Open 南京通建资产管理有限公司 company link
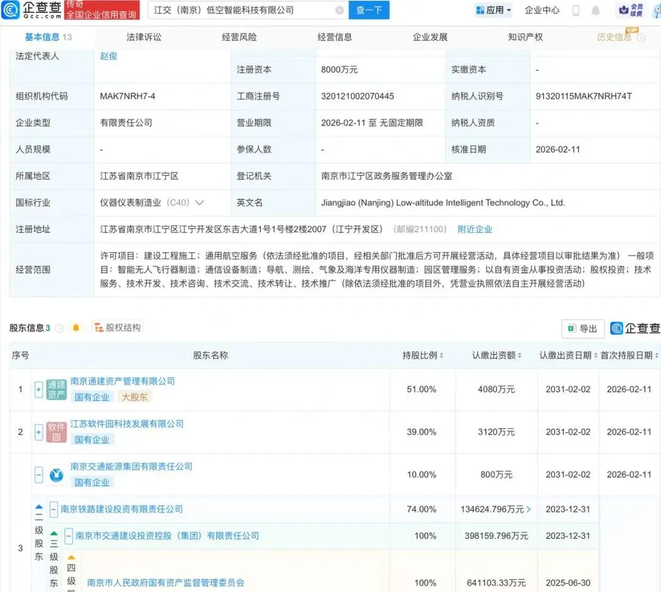This screenshot has width=661, height=592. pos(122,382)
